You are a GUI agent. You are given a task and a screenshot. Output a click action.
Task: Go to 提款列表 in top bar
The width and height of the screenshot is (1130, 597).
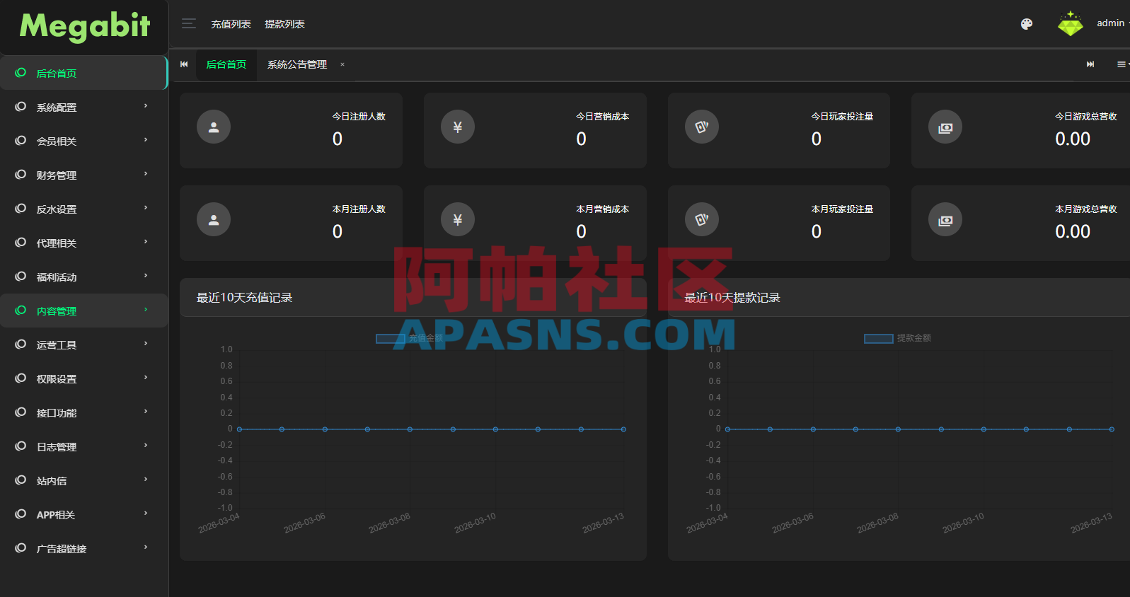pyautogui.click(x=284, y=24)
